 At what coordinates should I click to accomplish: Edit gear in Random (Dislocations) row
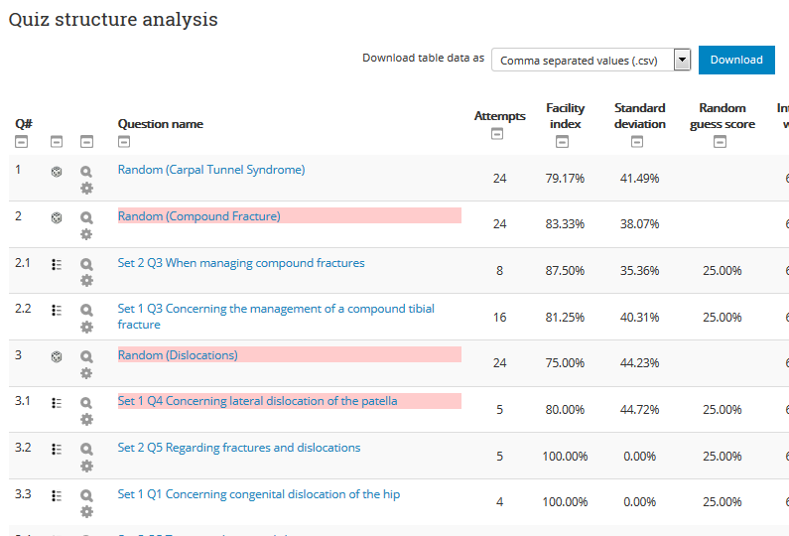[86, 373]
